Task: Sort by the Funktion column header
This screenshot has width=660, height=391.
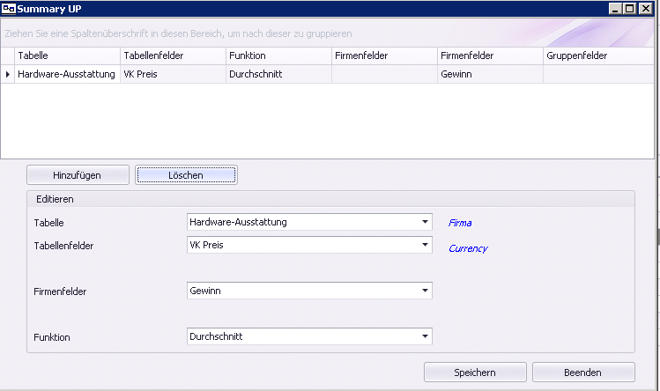Action: click(x=278, y=55)
